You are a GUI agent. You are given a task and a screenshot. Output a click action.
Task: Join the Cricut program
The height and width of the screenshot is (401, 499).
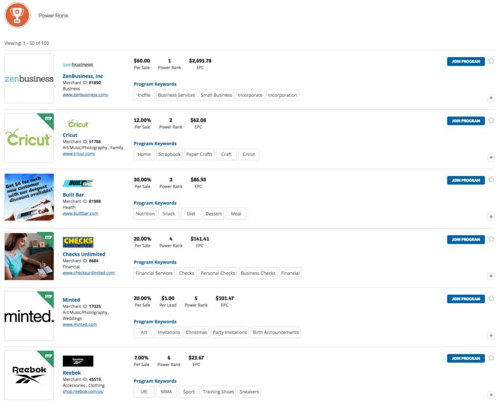466,121
